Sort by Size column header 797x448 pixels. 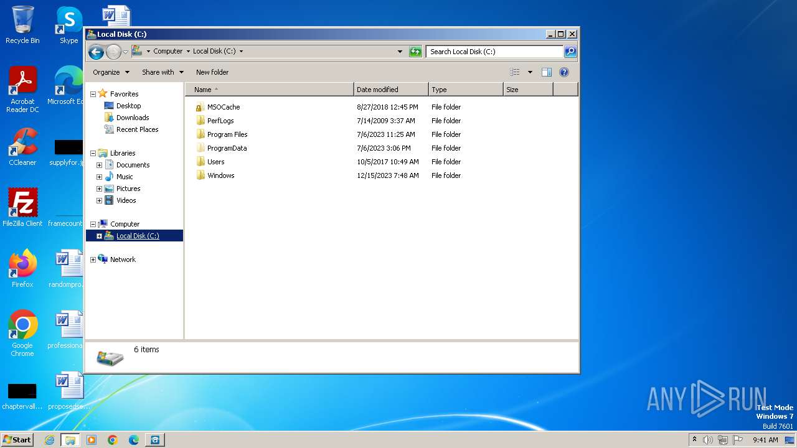click(528, 90)
